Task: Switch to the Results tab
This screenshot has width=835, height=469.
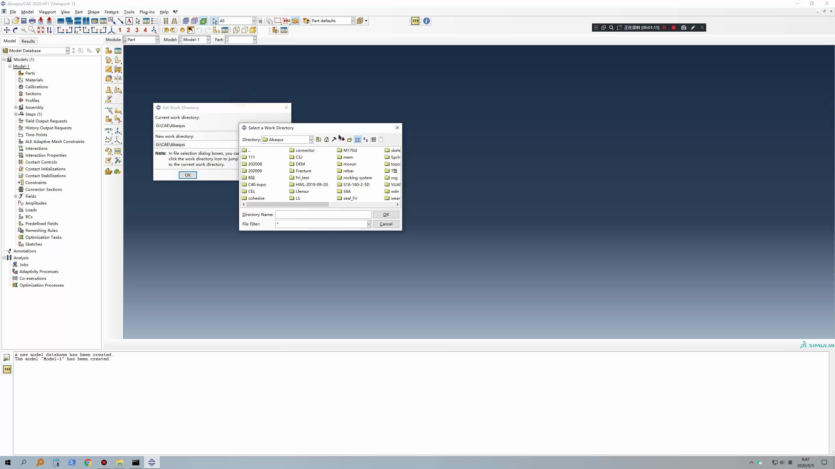Action: tap(28, 41)
